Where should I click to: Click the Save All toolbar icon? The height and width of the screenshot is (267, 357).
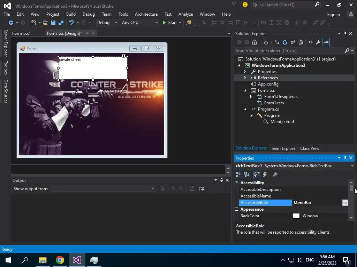click(x=61, y=23)
